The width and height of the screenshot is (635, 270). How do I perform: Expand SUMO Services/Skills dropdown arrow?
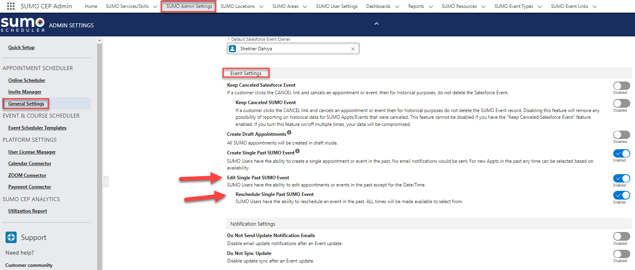(155, 7)
